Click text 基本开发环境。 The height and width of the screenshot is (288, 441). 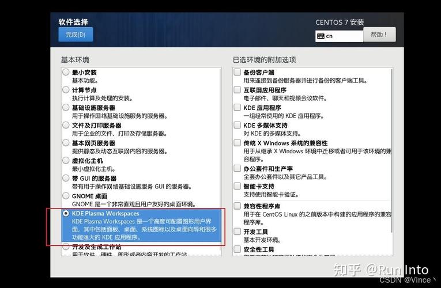262,240
